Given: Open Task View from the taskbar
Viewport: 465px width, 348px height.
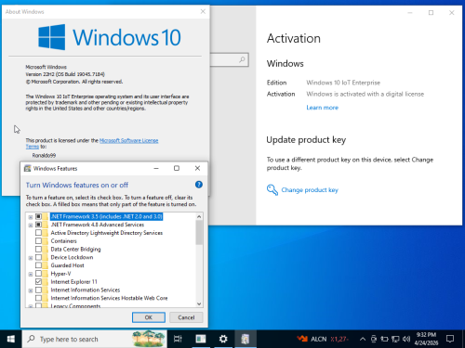Looking at the screenshot, I should 178,339.
